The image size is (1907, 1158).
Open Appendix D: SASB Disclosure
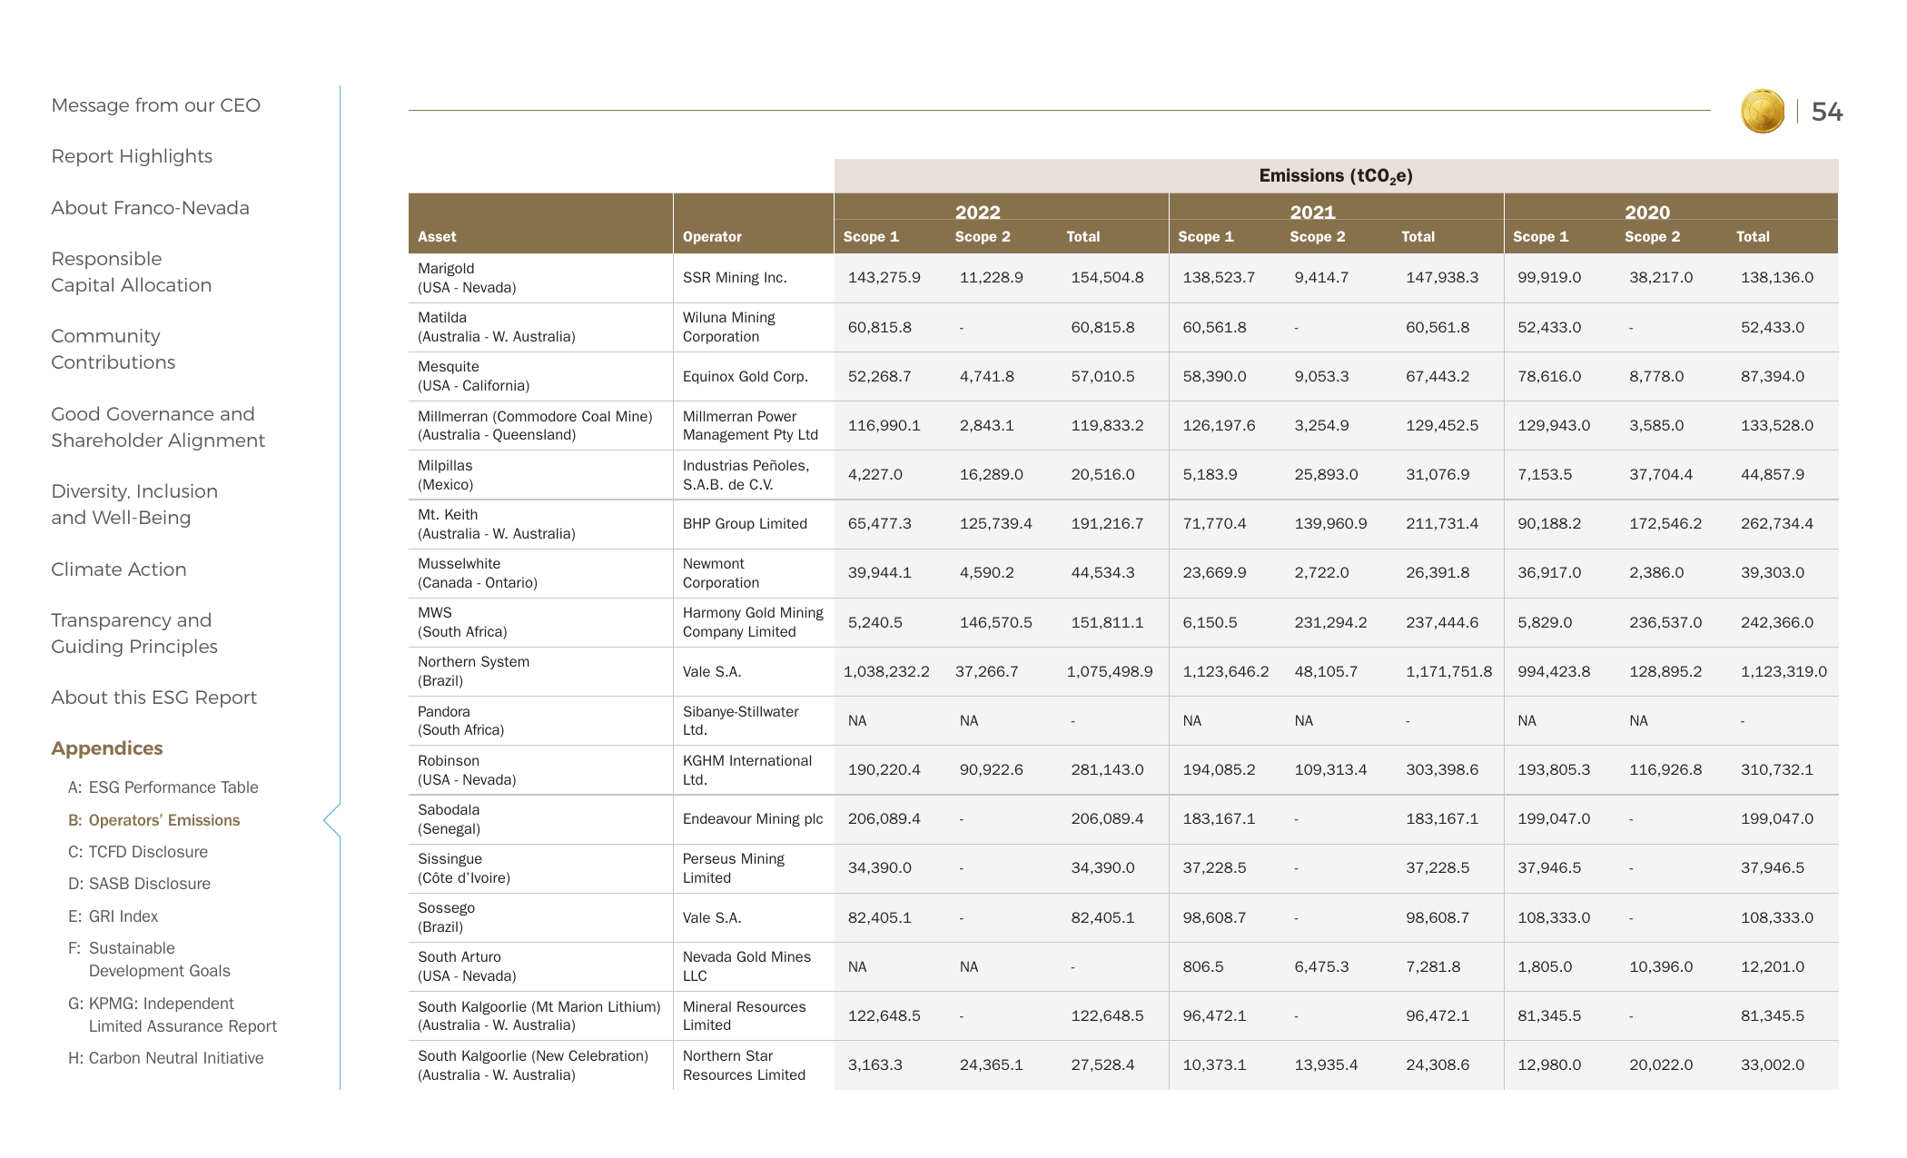(139, 884)
